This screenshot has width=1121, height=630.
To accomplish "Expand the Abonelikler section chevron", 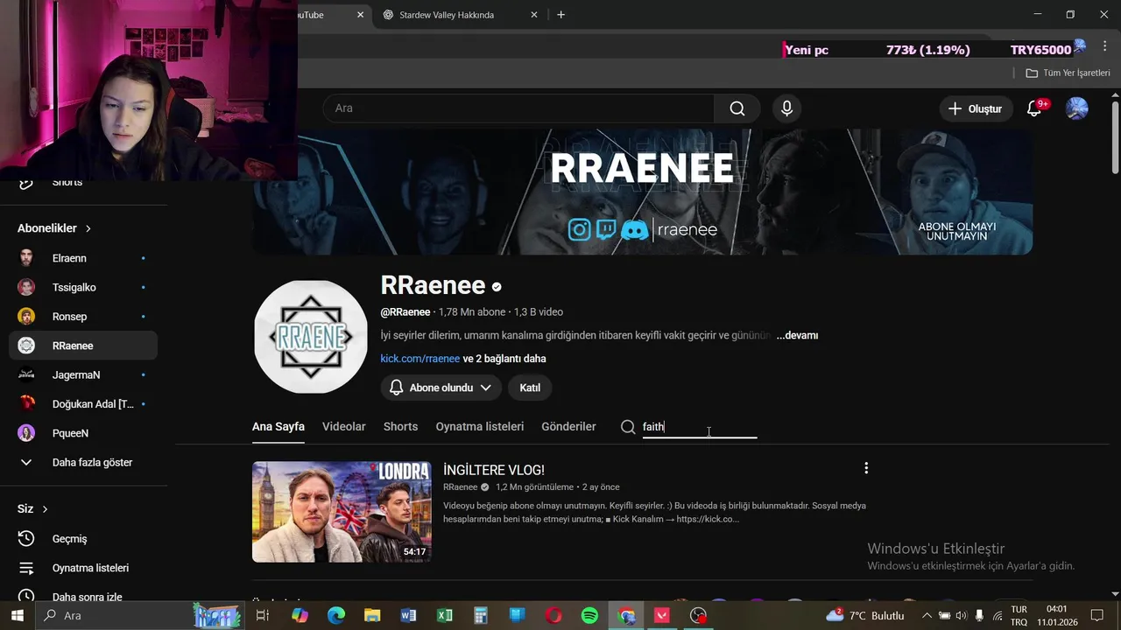I will [88, 228].
